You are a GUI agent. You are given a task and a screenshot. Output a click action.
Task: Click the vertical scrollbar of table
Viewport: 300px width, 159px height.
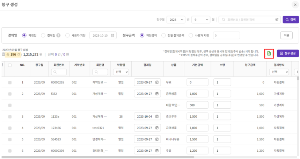298,78
